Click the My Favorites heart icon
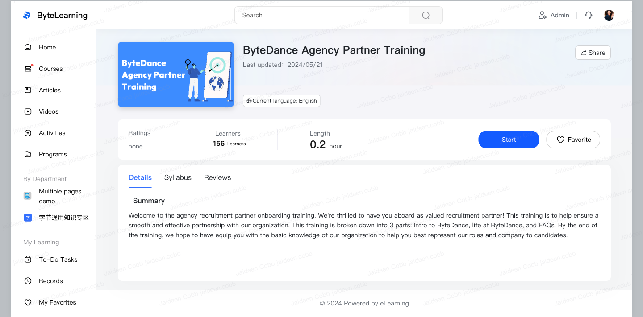The image size is (643, 317). click(28, 302)
